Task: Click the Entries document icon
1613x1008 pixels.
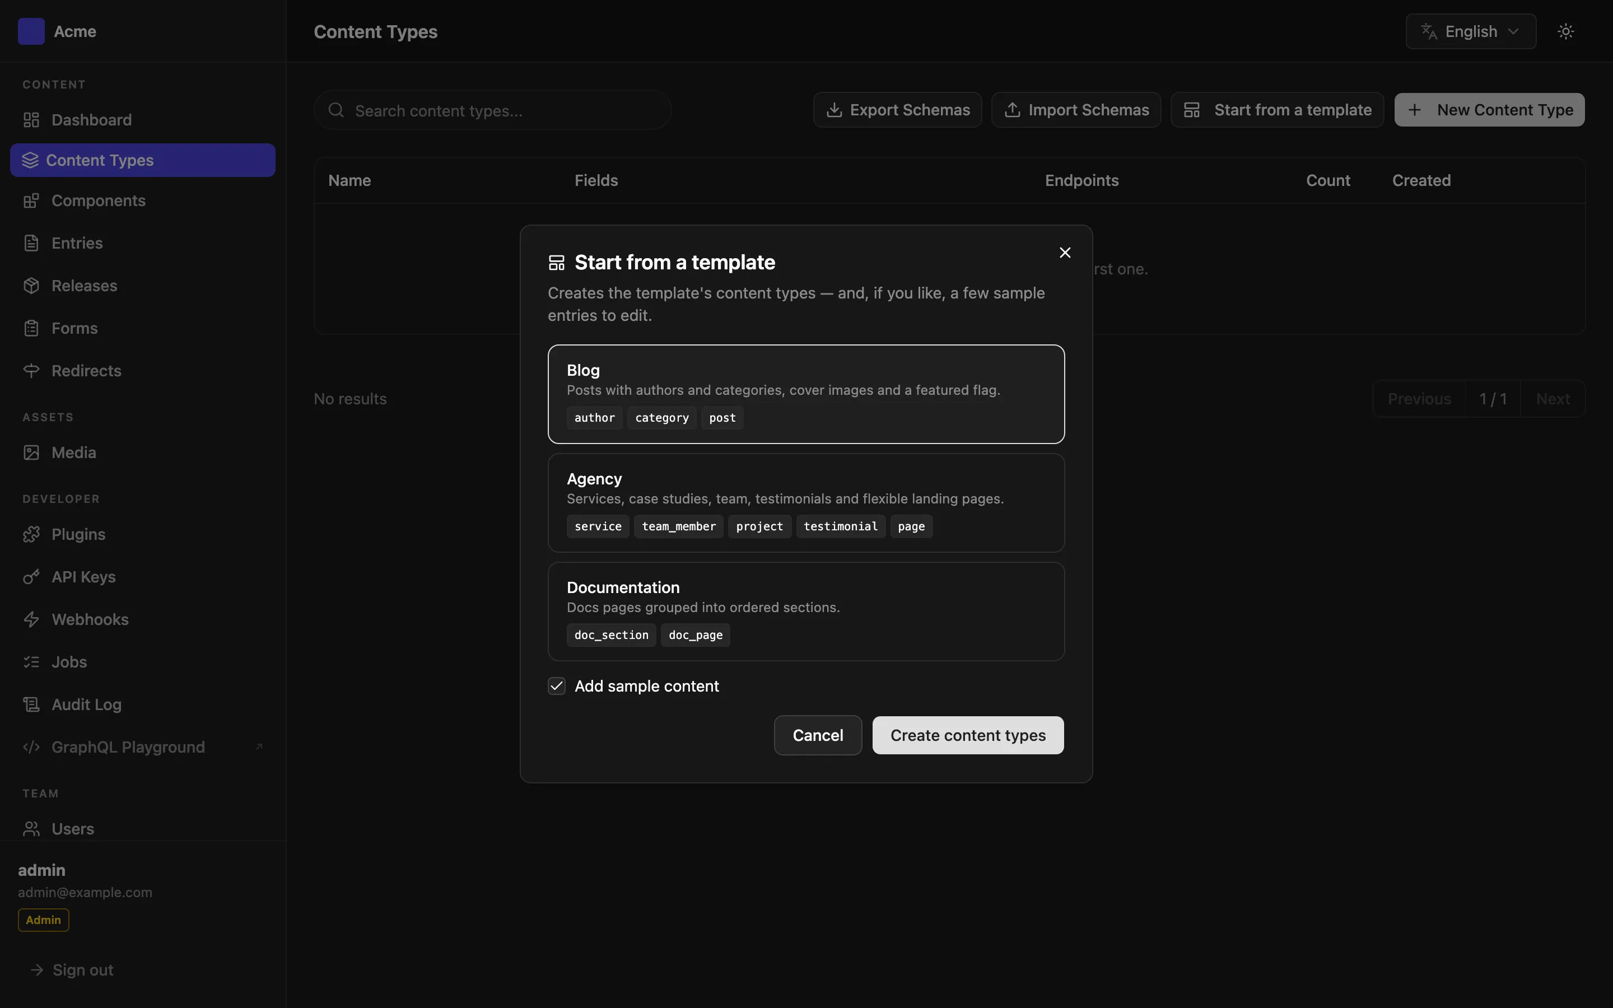Action: tap(31, 244)
